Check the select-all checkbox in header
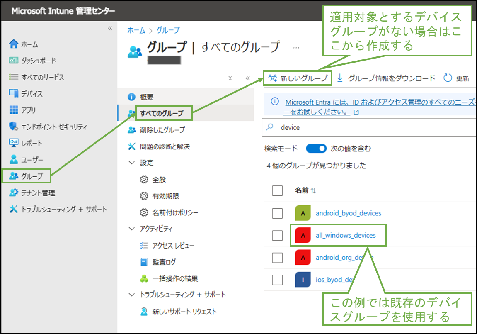 [277, 190]
